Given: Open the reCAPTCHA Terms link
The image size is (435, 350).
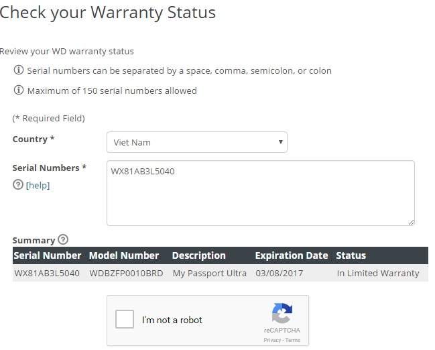Looking at the screenshot, I should coord(293,340).
